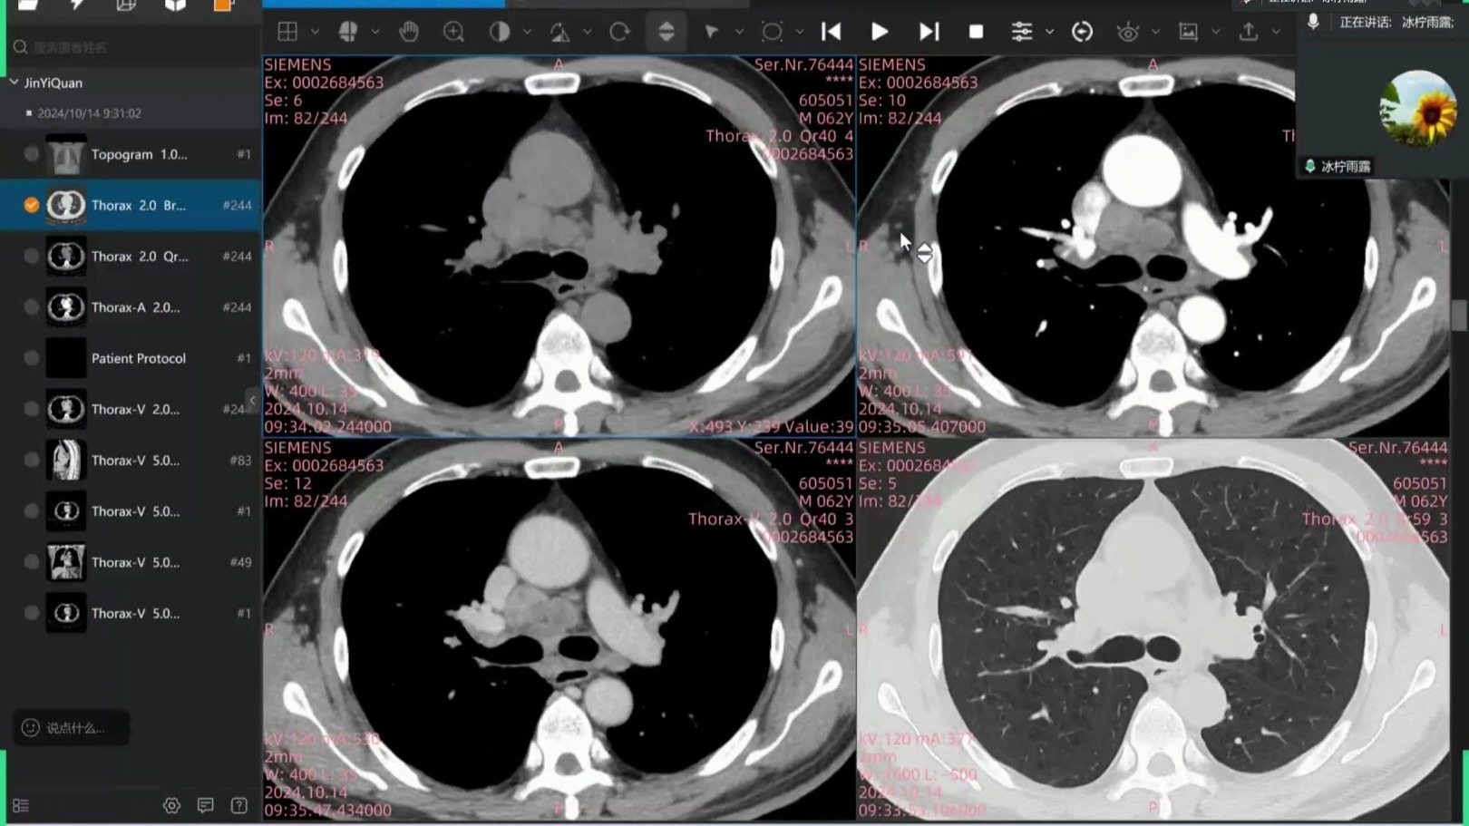This screenshot has width=1469, height=826.
Task: Expand the ROI tool dropdown arrow
Action: tap(799, 32)
